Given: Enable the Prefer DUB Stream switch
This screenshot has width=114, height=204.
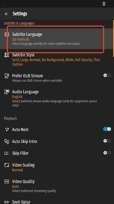Looking at the screenshot, I should click(107, 75).
